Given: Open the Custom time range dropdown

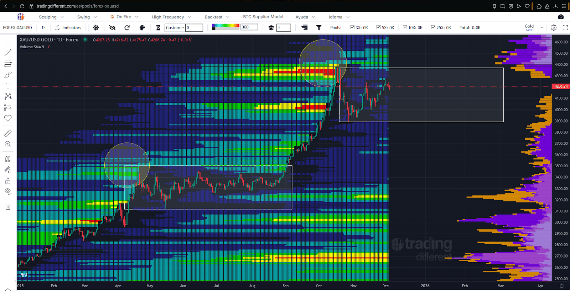Looking at the screenshot, I should pyautogui.click(x=175, y=28).
